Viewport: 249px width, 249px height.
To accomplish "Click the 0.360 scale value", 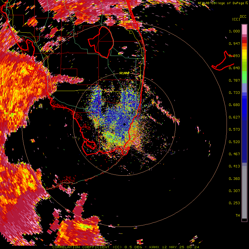I will point(234,179).
